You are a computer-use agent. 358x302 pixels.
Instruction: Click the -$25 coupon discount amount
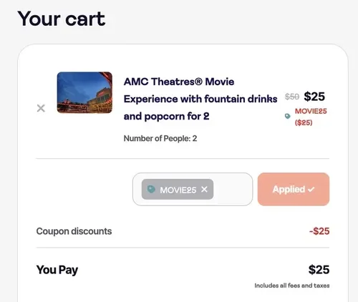tap(319, 231)
